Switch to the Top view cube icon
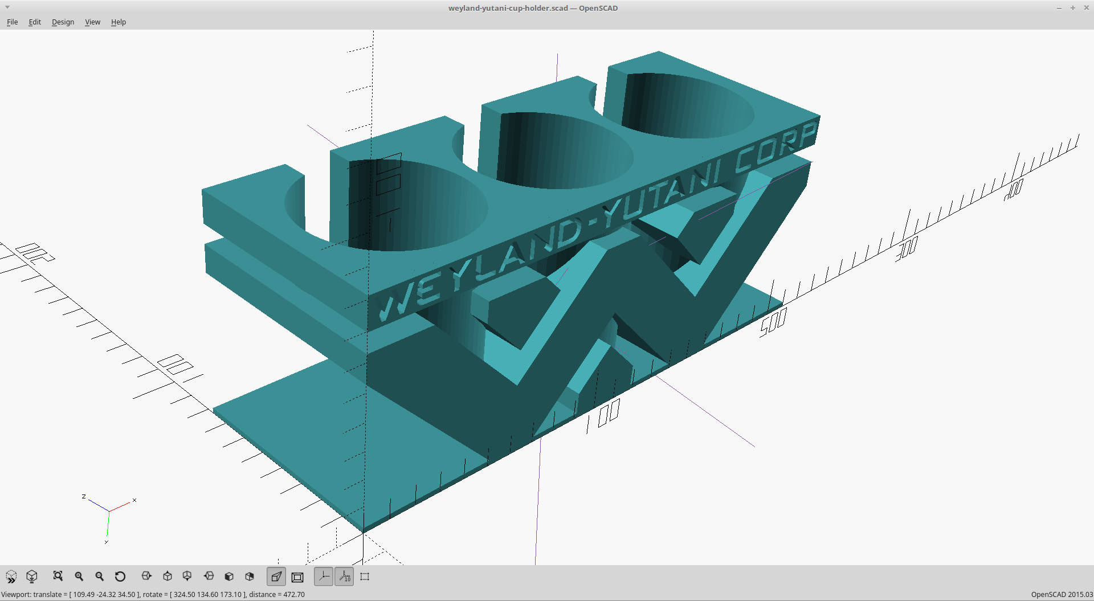 168,577
